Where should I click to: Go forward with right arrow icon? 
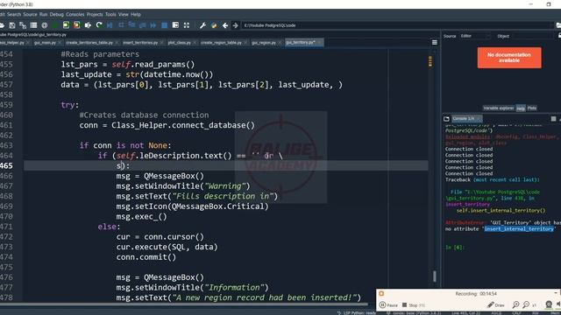[236, 25]
